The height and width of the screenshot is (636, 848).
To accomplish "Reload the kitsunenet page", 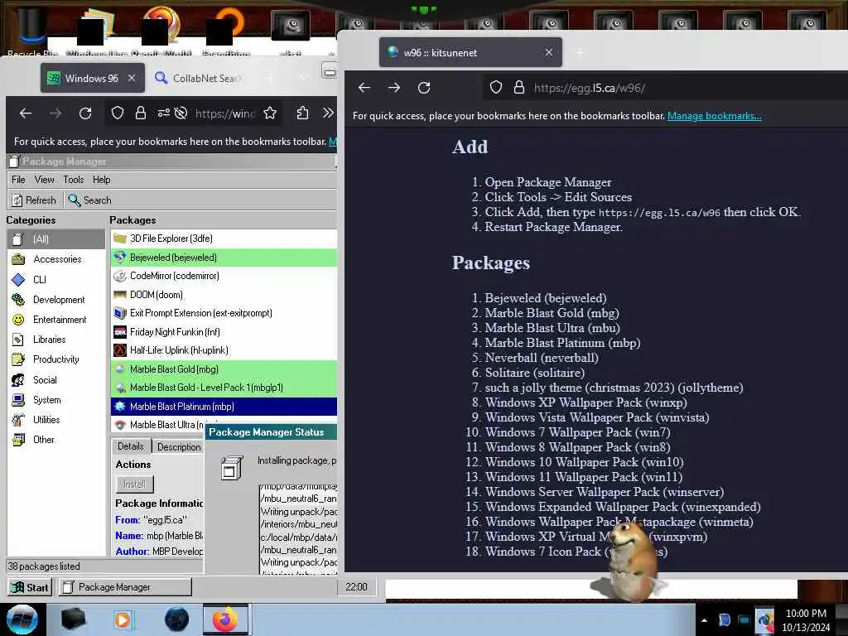I will [x=424, y=88].
